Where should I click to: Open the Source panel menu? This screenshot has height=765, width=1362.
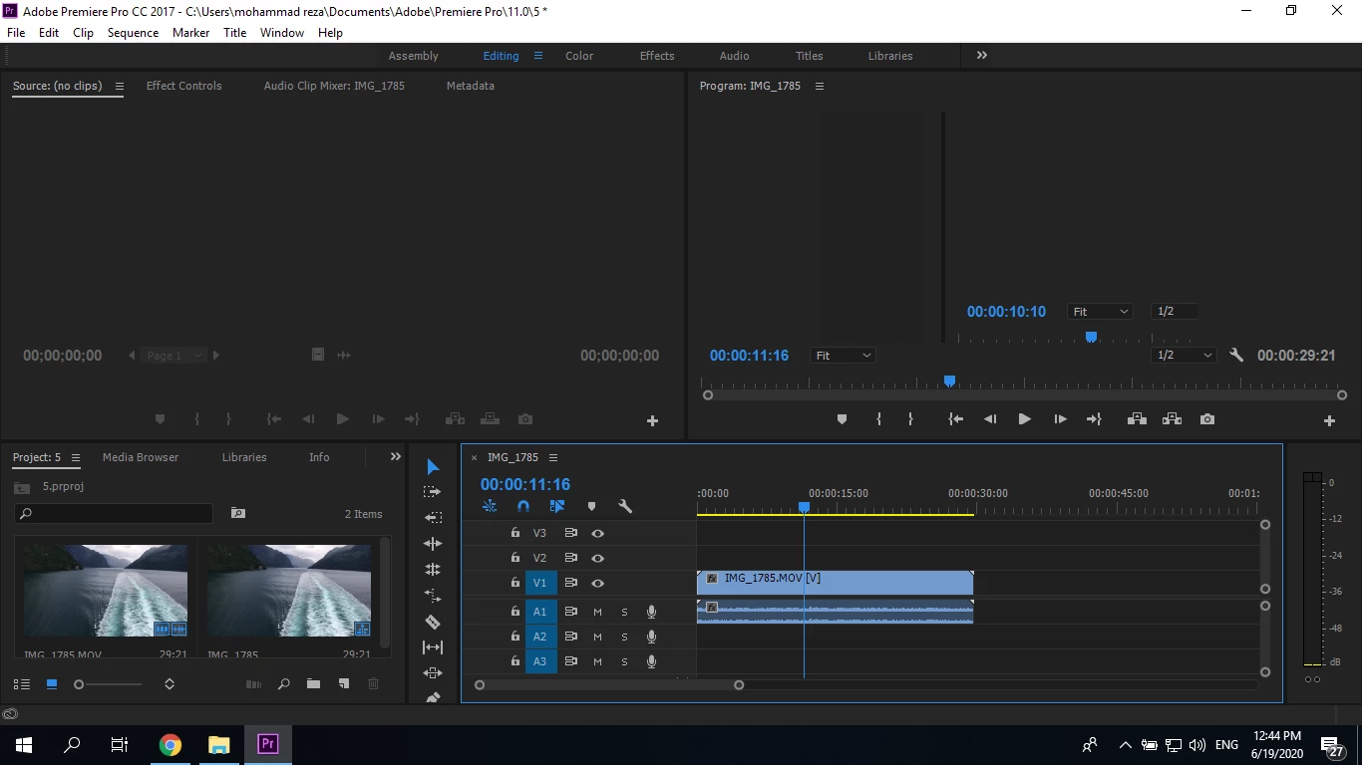(120, 87)
